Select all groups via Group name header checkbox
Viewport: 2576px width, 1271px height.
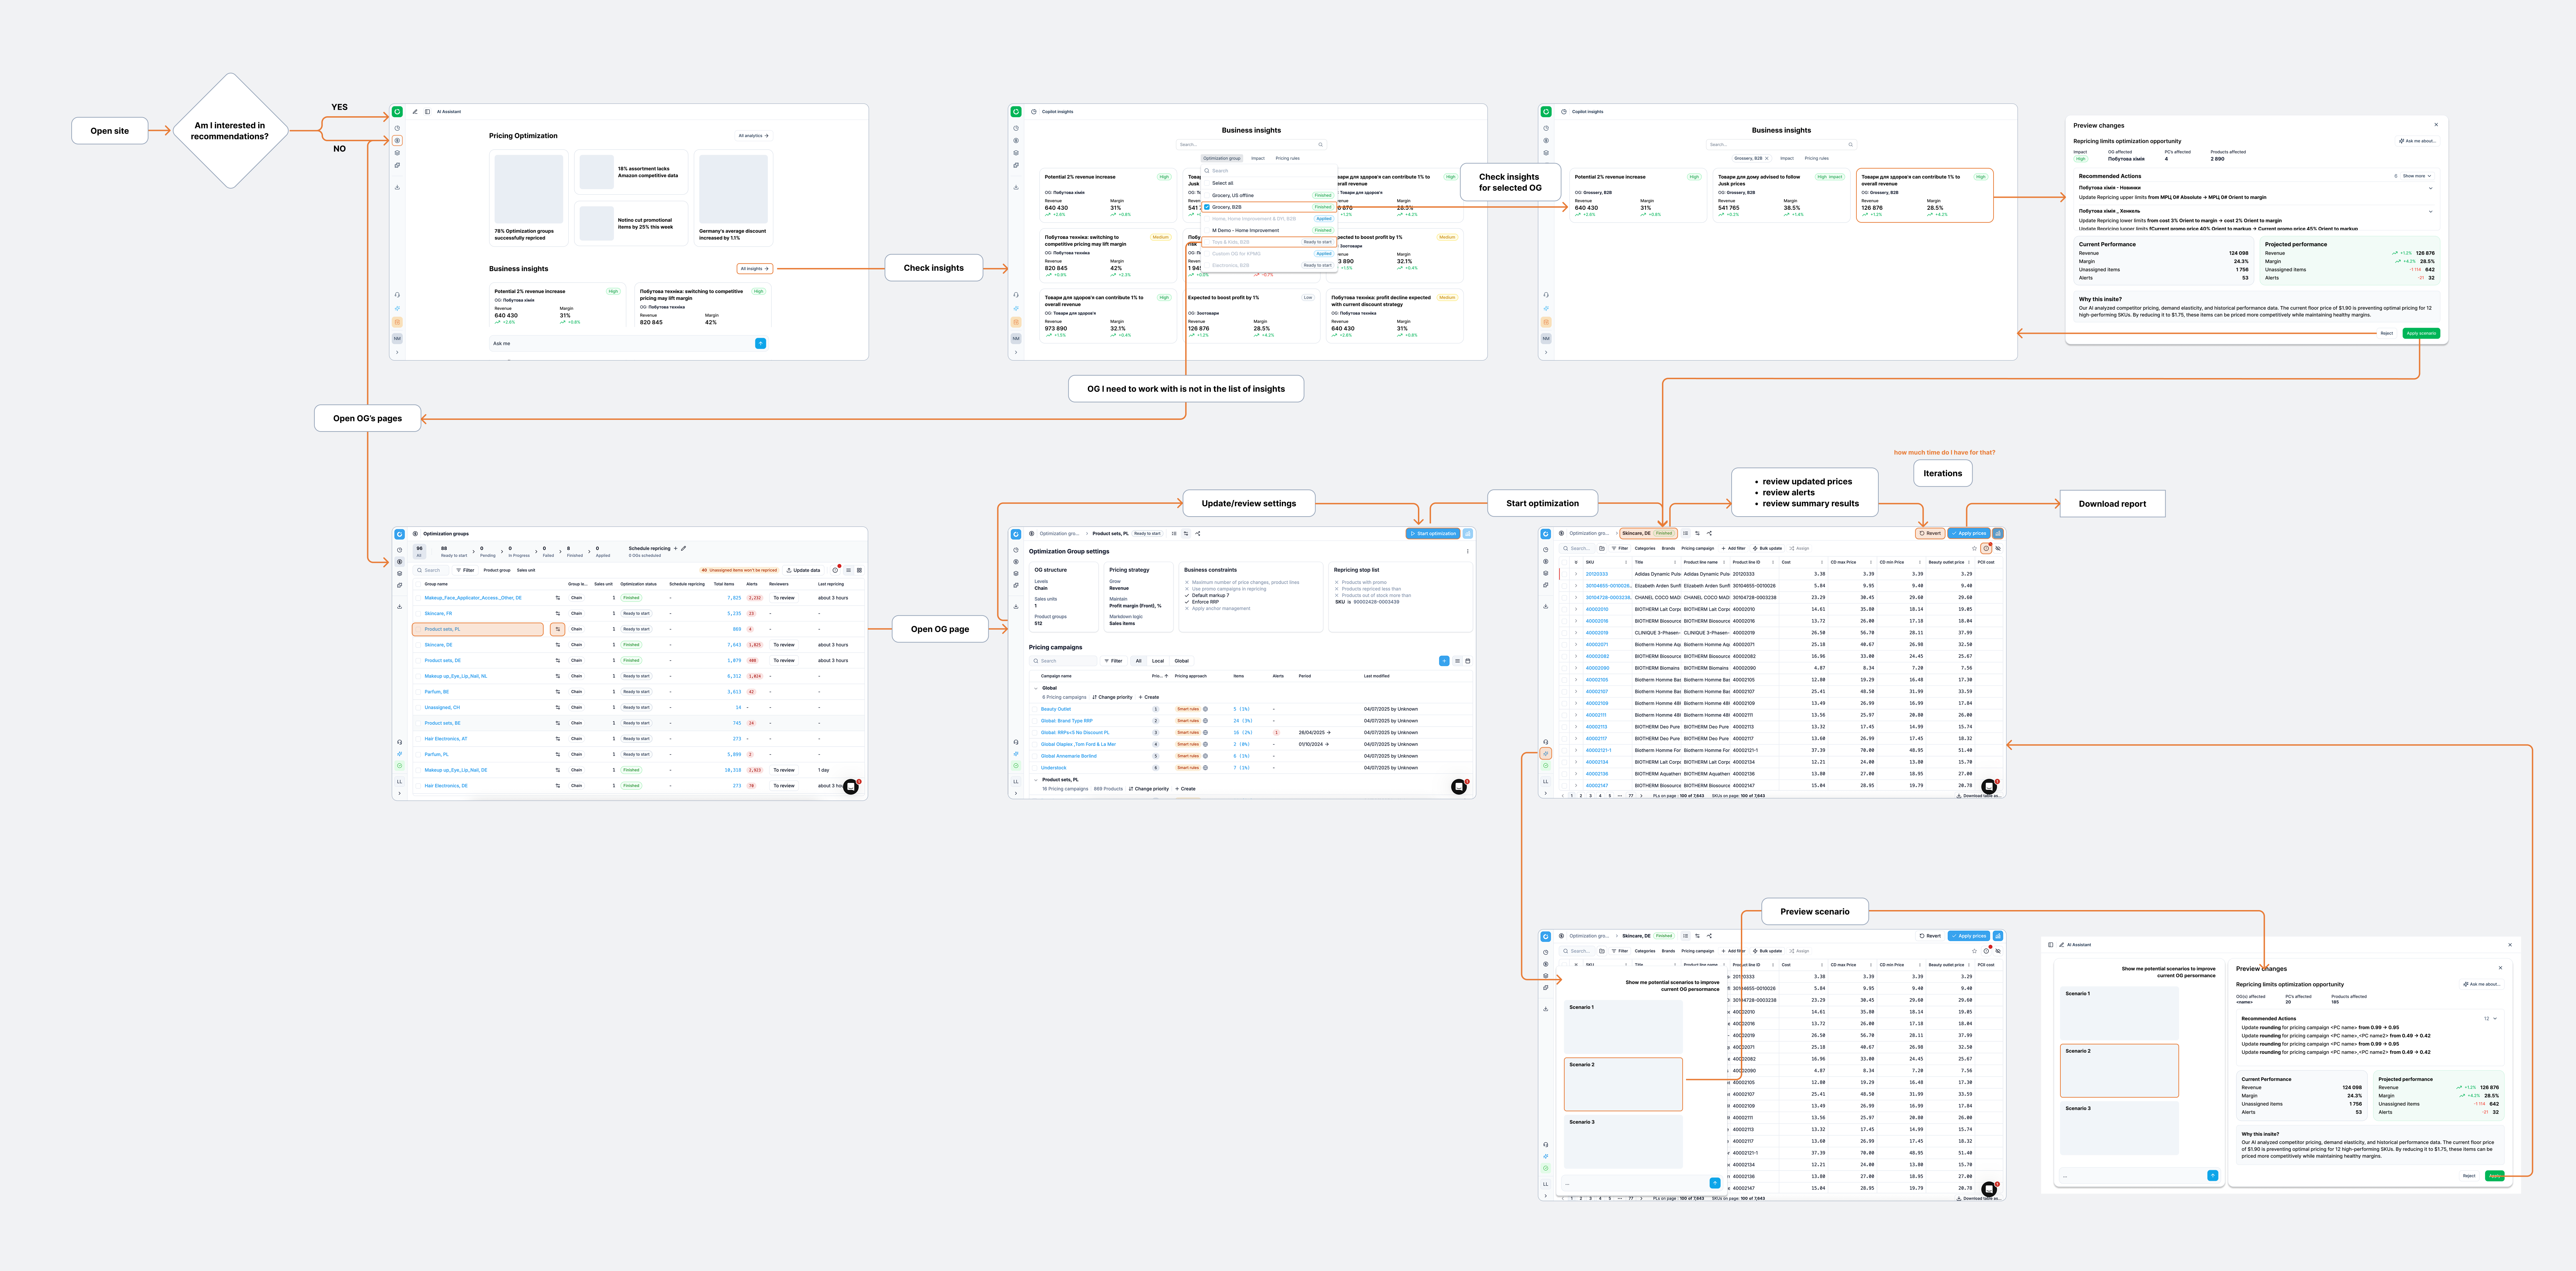click(418, 584)
